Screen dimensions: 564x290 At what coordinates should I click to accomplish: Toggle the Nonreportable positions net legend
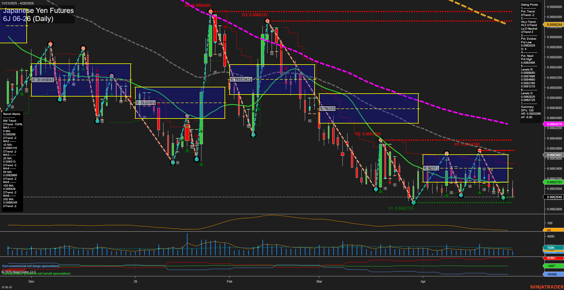[36, 274]
